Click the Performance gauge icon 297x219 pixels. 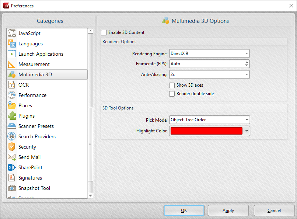point(12,95)
